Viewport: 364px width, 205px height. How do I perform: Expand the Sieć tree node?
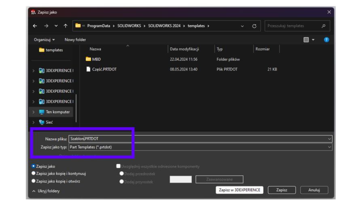[x=34, y=122]
